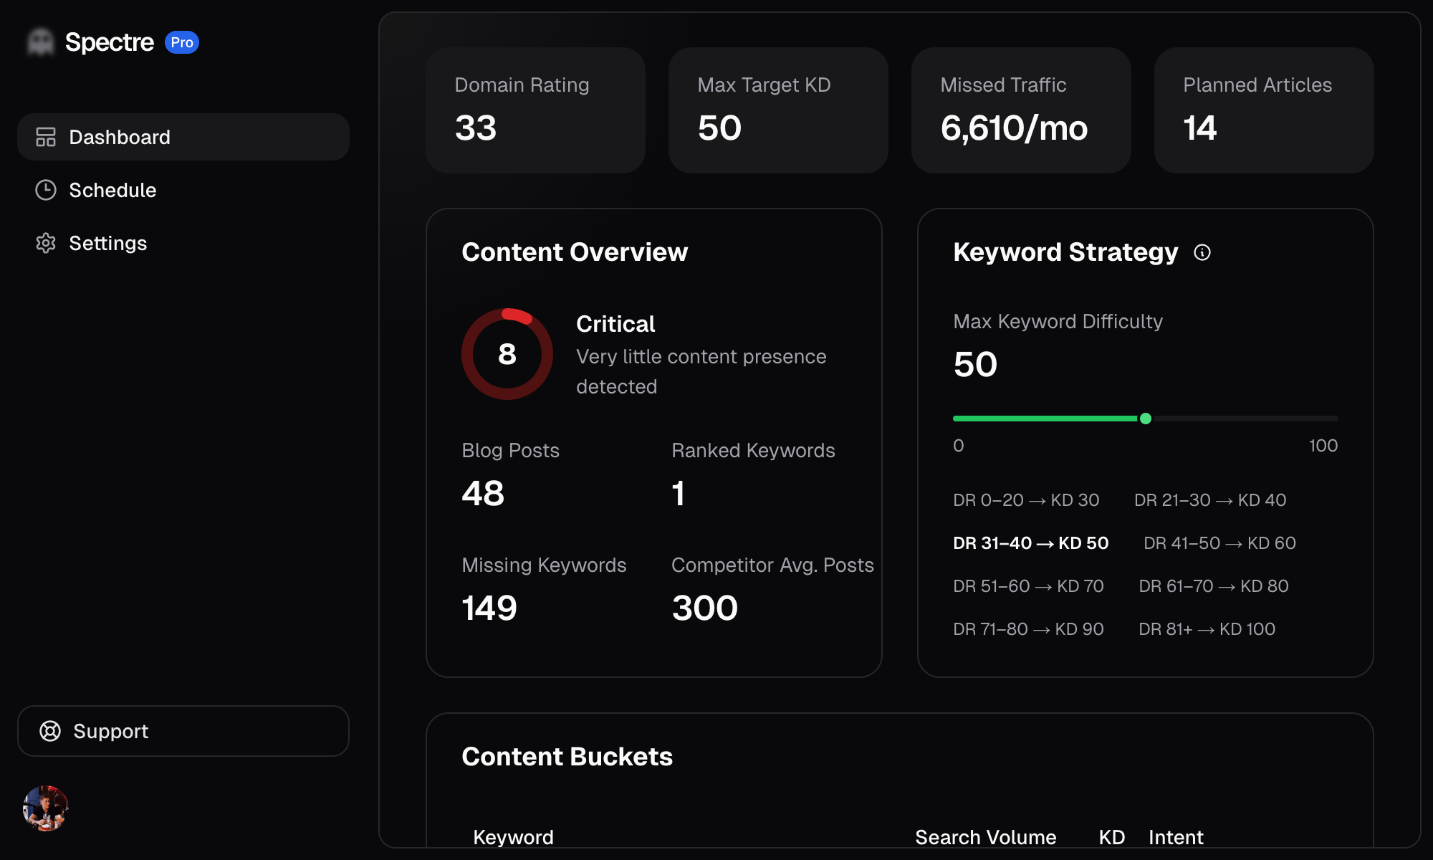The image size is (1433, 860).
Task: Click the Content Overview score ring
Action: [x=507, y=353]
